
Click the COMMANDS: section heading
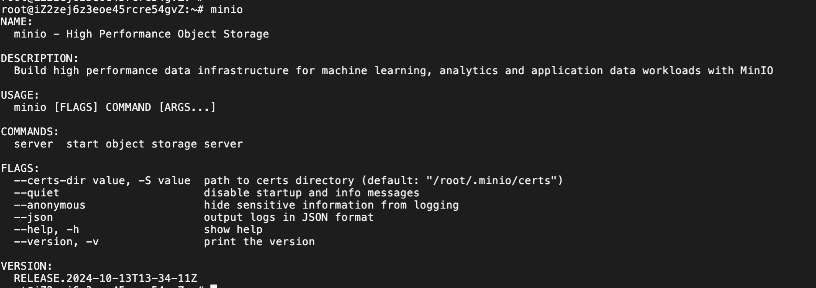(30, 132)
